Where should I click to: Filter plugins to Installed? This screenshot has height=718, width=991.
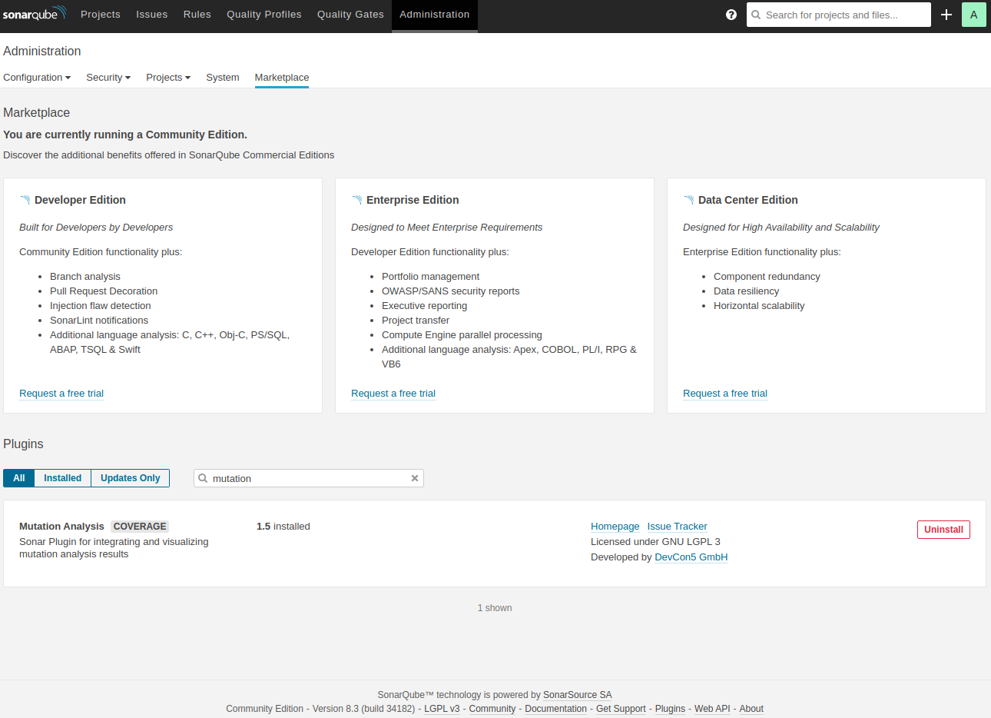(x=63, y=478)
